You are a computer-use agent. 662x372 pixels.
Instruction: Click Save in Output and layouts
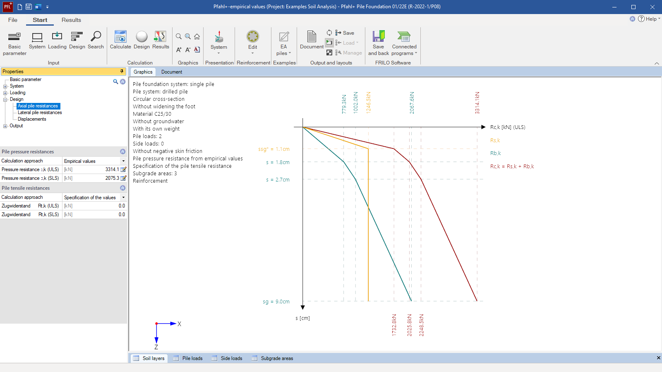[x=345, y=33]
